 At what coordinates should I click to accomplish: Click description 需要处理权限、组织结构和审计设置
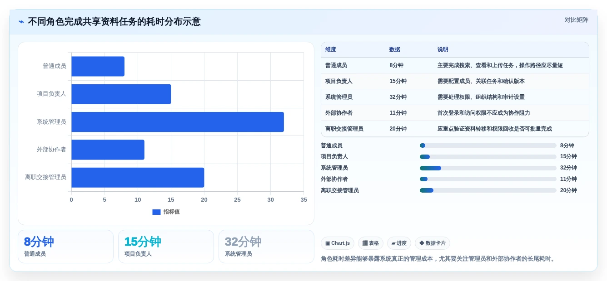click(x=481, y=97)
